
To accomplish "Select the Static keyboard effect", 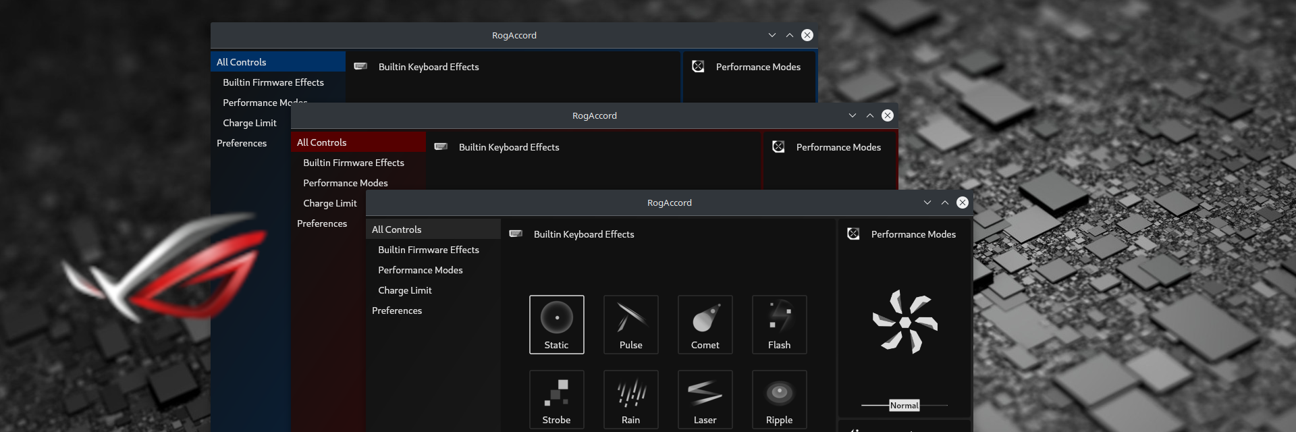I will [556, 325].
